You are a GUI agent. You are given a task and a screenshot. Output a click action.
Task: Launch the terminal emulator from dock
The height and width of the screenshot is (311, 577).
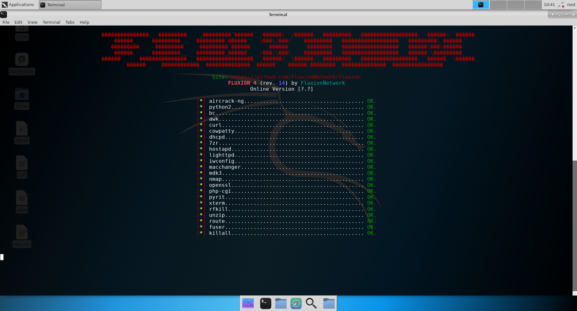pos(265,303)
